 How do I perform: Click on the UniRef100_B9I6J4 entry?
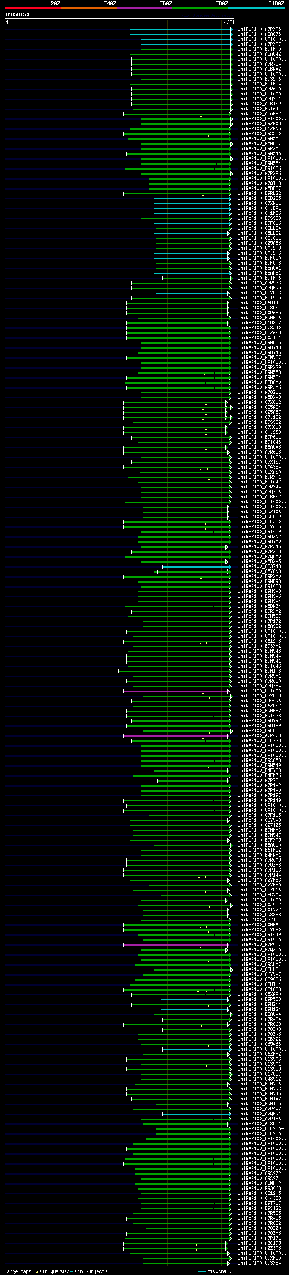coord(259,109)
